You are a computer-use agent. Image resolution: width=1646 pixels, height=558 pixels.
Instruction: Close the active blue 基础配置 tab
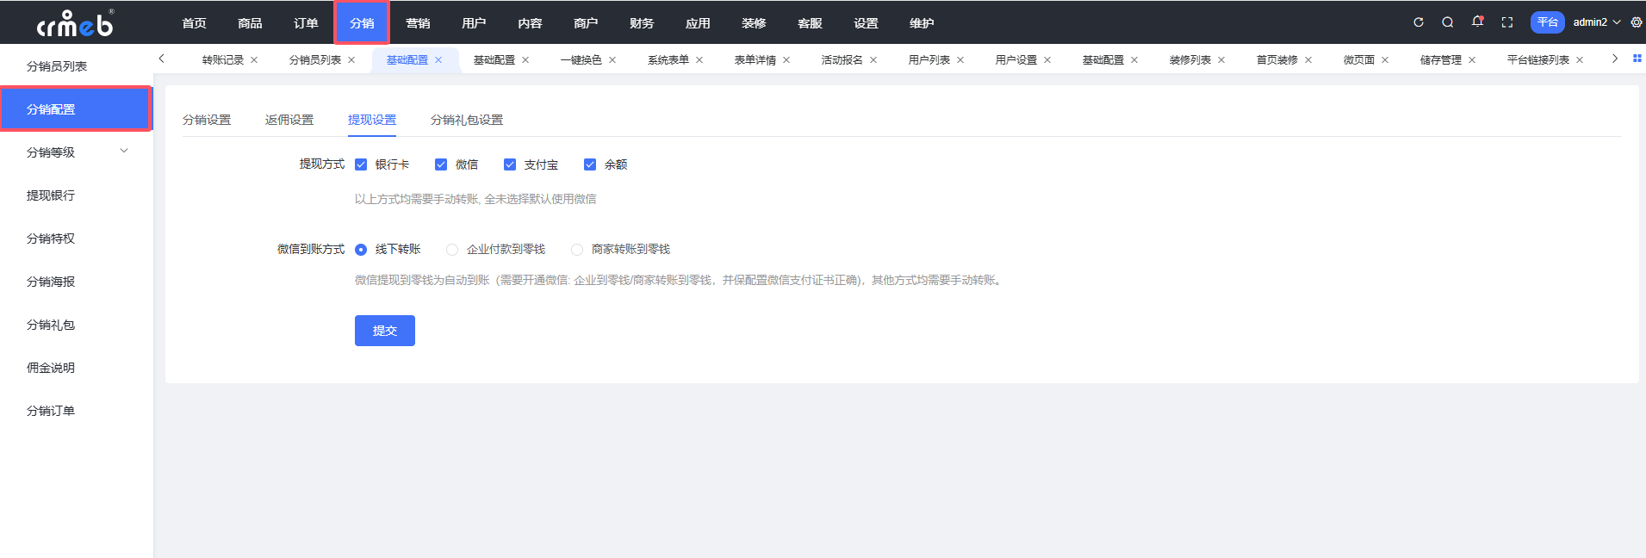click(x=438, y=60)
